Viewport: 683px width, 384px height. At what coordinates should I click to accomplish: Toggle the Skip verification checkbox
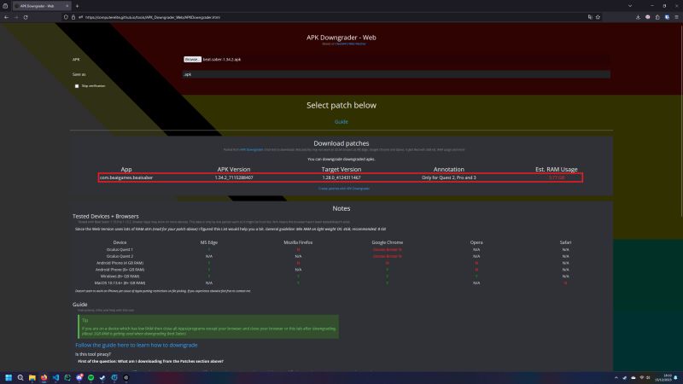click(x=77, y=86)
